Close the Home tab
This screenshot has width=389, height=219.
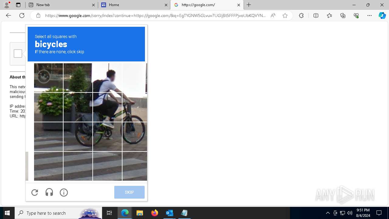pos(166,5)
